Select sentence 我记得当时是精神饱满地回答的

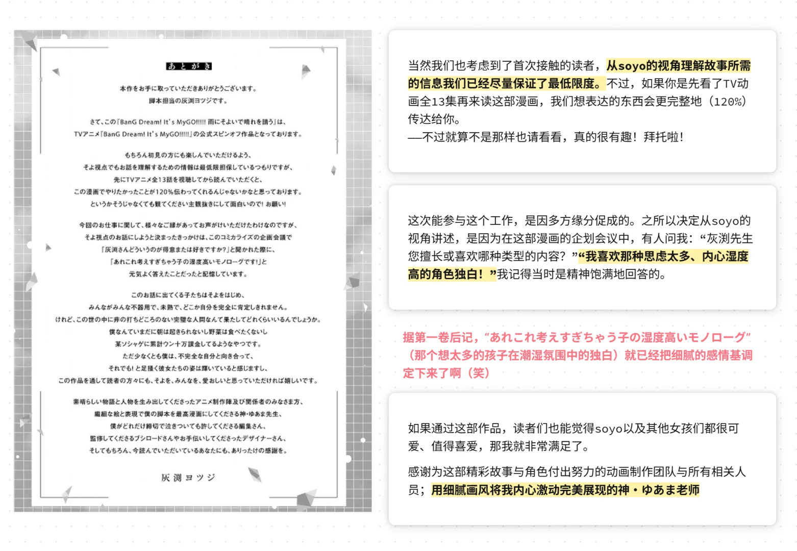(x=582, y=274)
